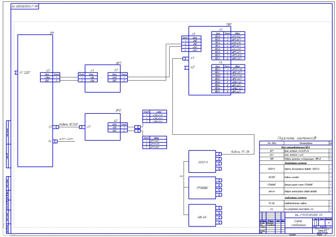The height and width of the screenshot is (237, 336).
Task: Click the 'BP2' row in the elements list table
Action: [x=296, y=155]
